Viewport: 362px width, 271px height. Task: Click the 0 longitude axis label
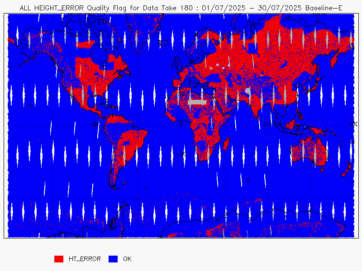point(181,124)
